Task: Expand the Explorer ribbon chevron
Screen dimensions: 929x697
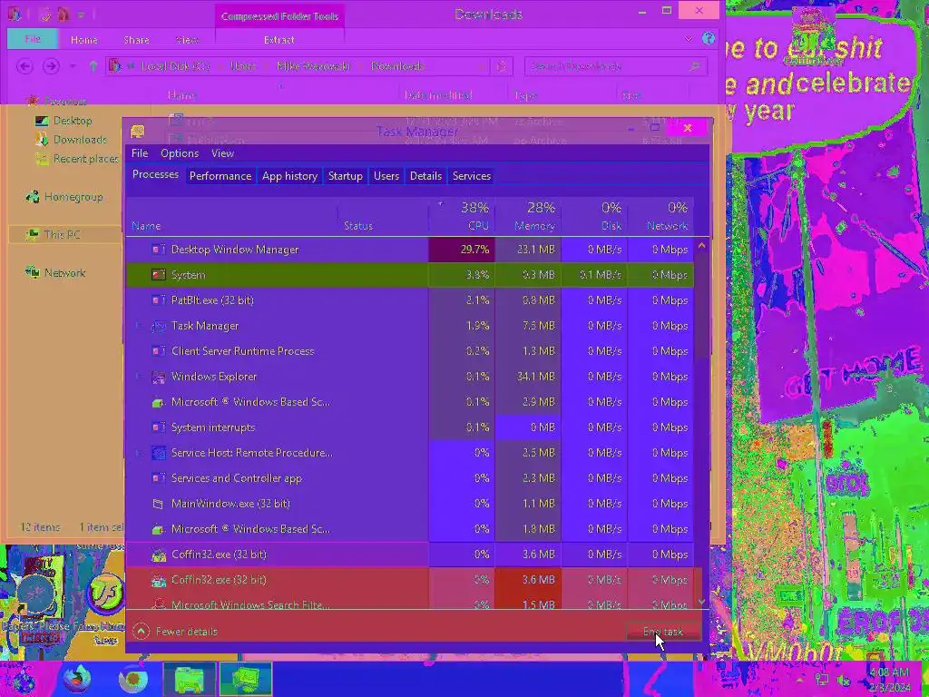Action: click(x=689, y=40)
